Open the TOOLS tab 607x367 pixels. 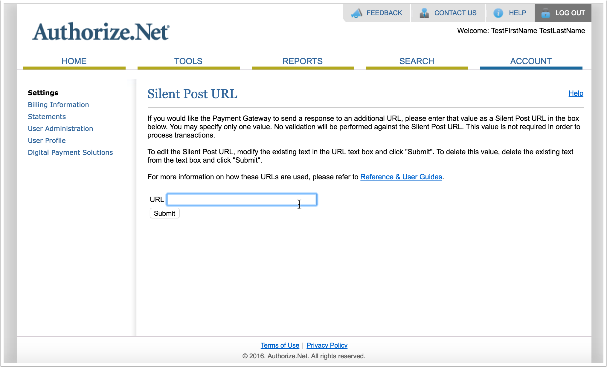pyautogui.click(x=188, y=61)
